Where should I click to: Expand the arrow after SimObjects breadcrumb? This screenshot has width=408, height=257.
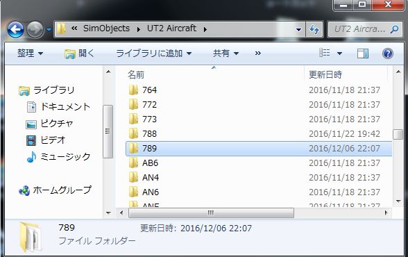[x=139, y=29]
